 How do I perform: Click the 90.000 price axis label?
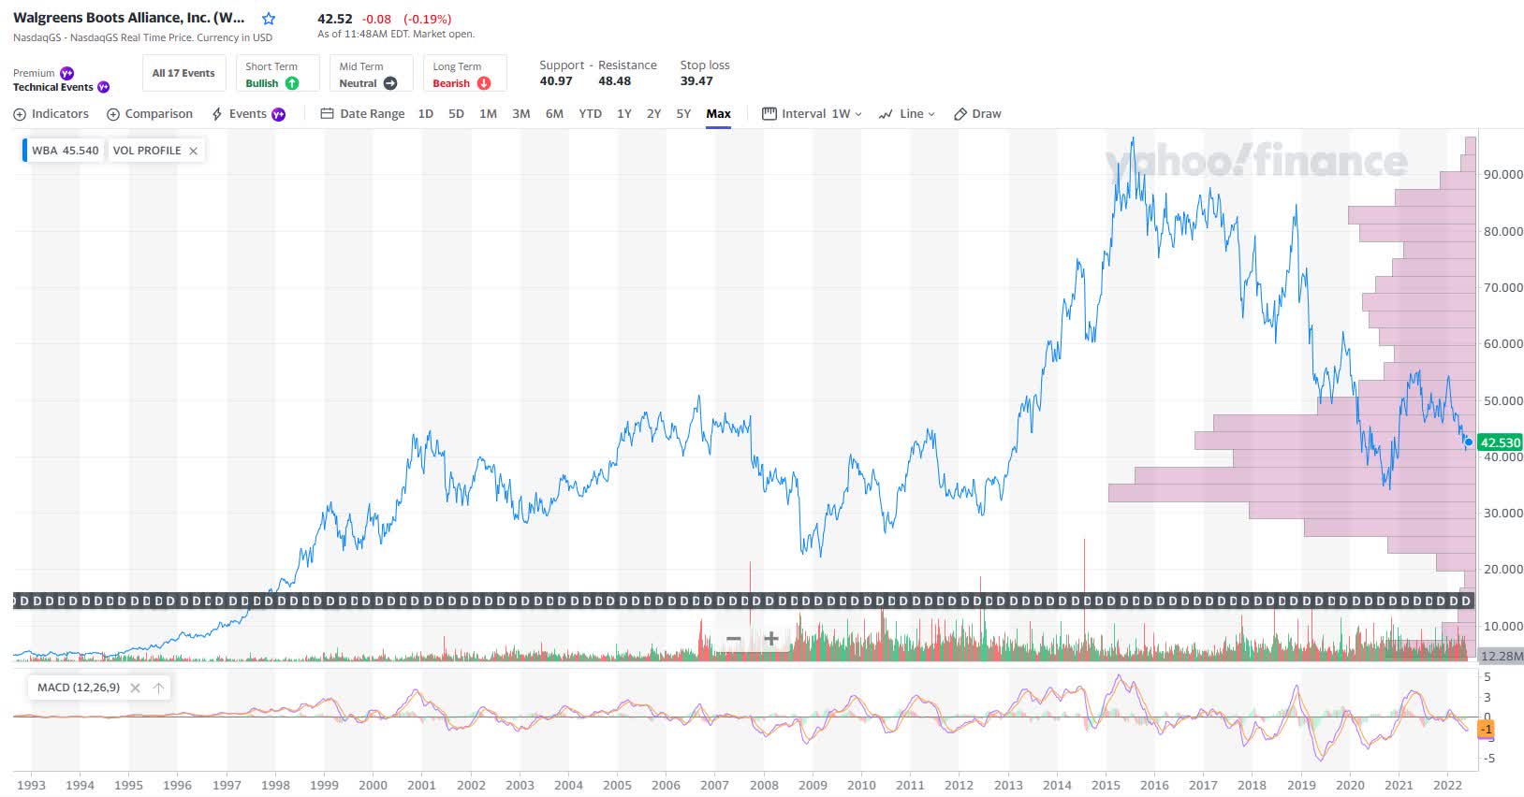(x=1503, y=174)
